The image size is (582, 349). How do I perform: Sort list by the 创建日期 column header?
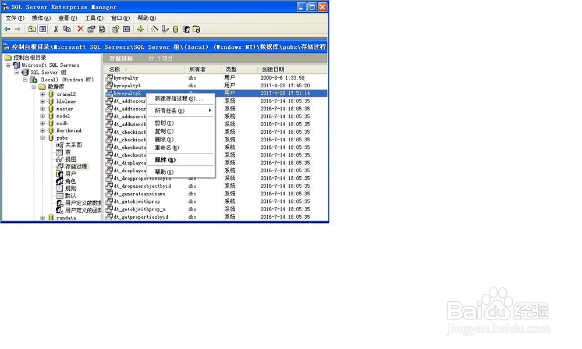293,69
